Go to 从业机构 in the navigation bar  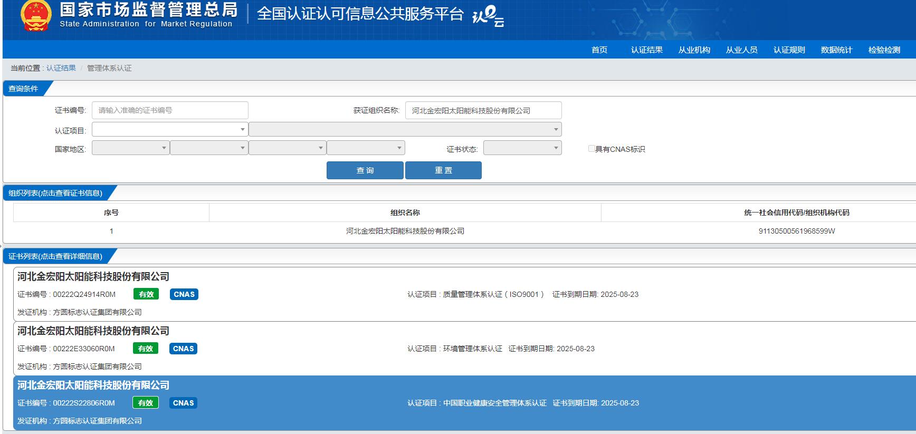(x=694, y=50)
